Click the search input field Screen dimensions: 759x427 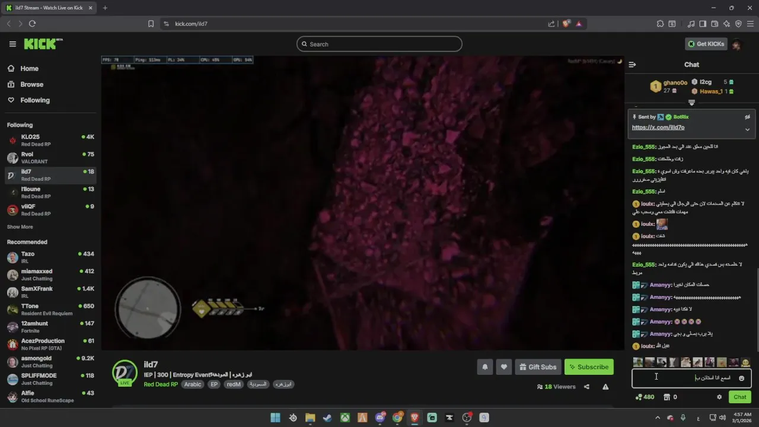click(x=379, y=44)
